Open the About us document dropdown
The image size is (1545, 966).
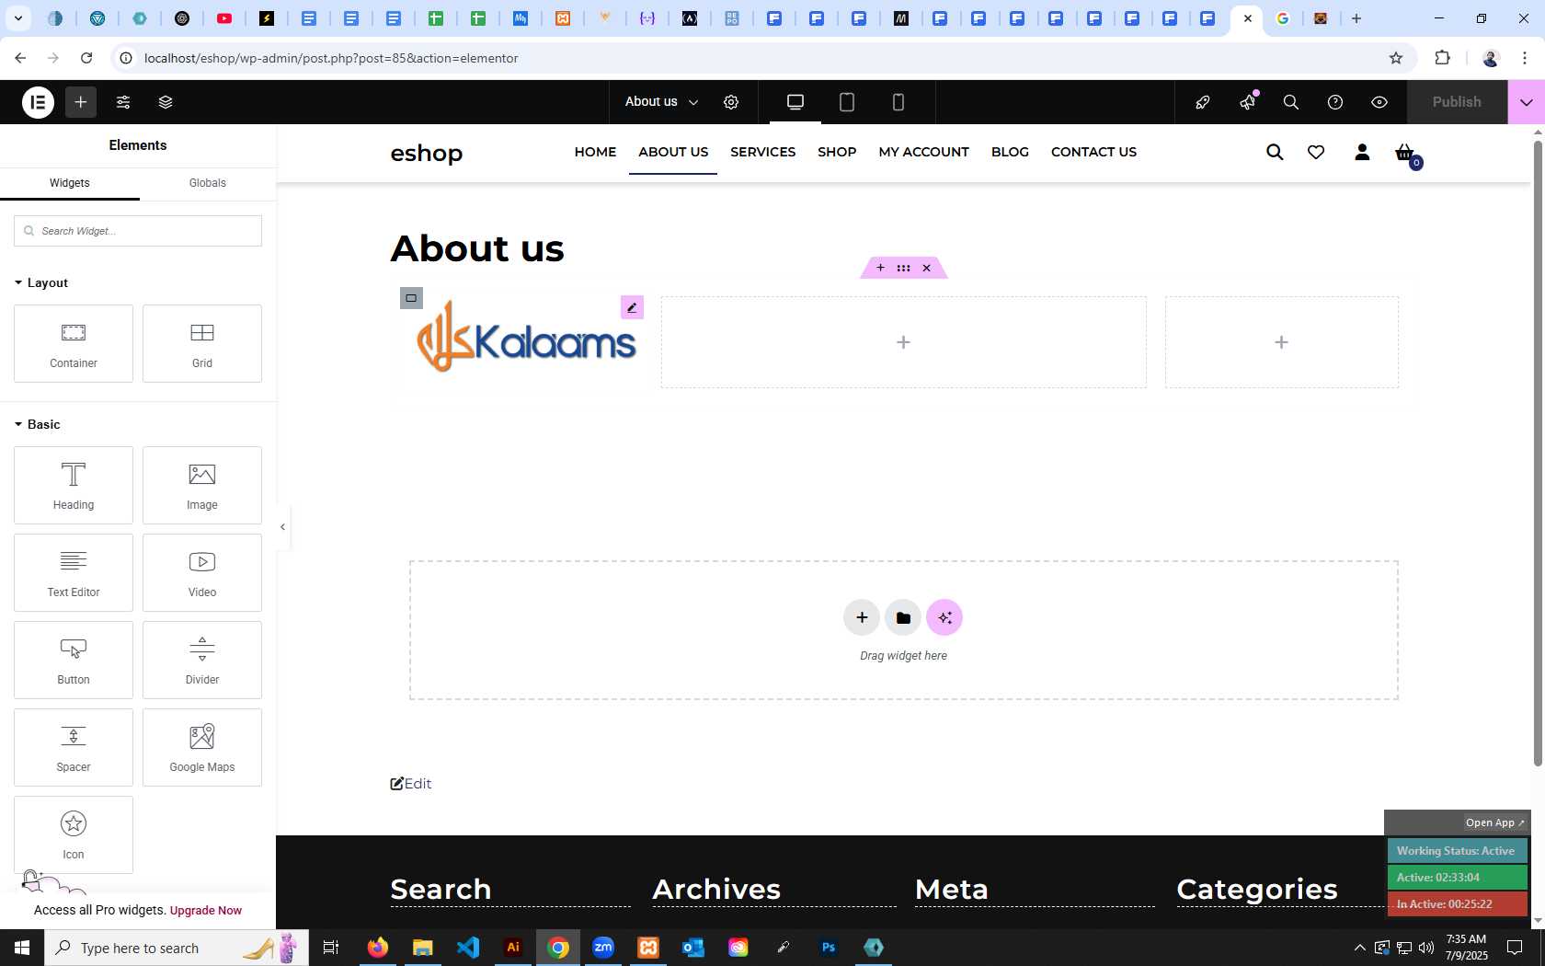click(661, 102)
